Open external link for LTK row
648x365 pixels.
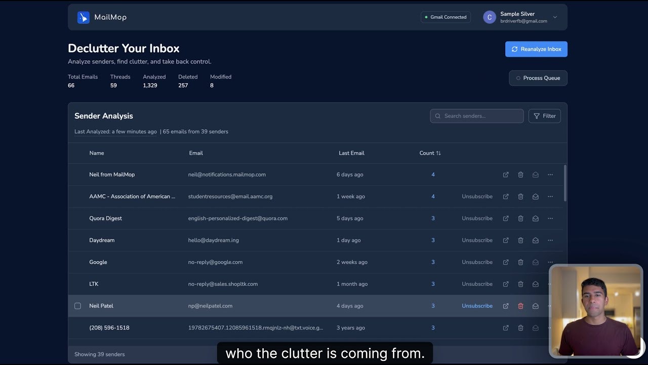click(506, 284)
